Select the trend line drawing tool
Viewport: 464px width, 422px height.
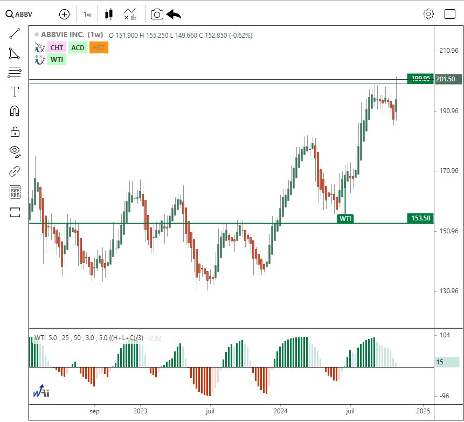pyautogui.click(x=15, y=33)
